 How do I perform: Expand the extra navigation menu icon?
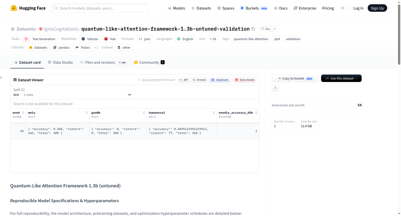click(342, 8)
